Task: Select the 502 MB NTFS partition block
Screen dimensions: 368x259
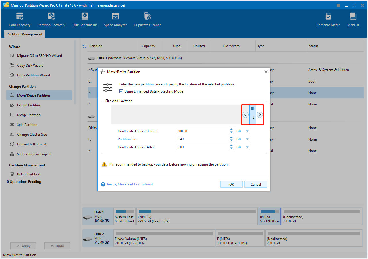Action: point(270,216)
